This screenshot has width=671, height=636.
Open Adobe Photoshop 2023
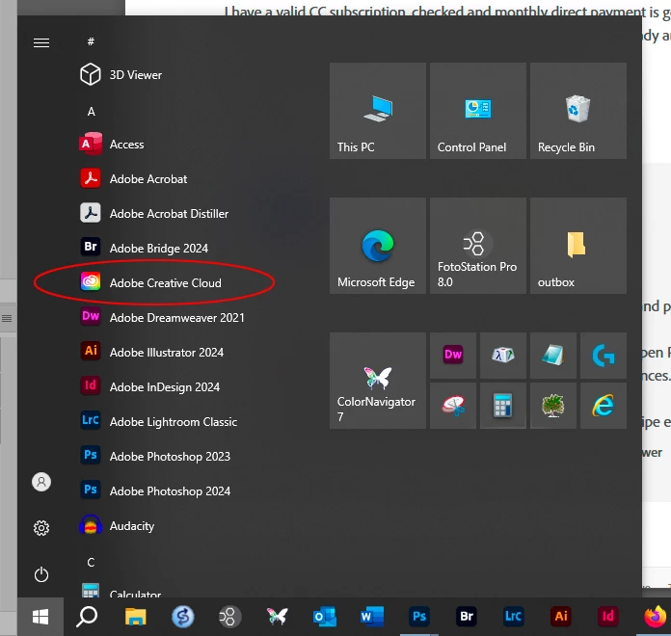[x=155, y=456]
